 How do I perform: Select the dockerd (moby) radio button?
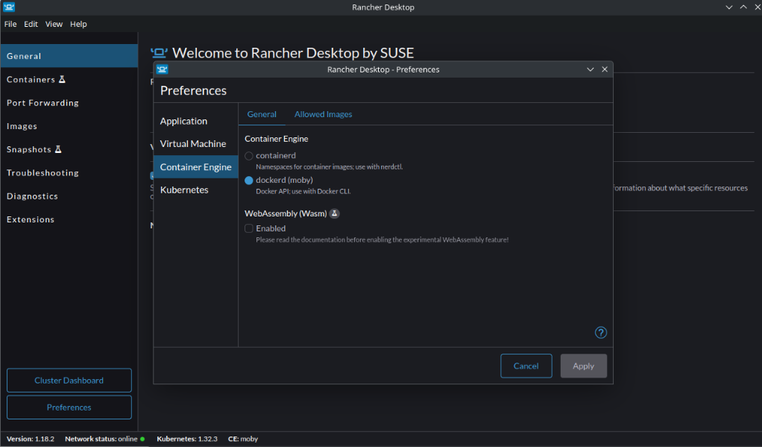[x=249, y=181]
